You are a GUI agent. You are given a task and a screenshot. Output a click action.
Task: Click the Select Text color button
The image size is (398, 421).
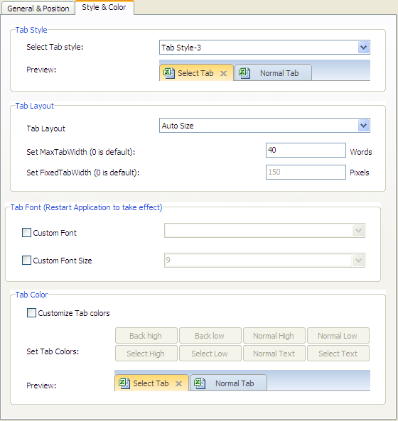point(338,354)
